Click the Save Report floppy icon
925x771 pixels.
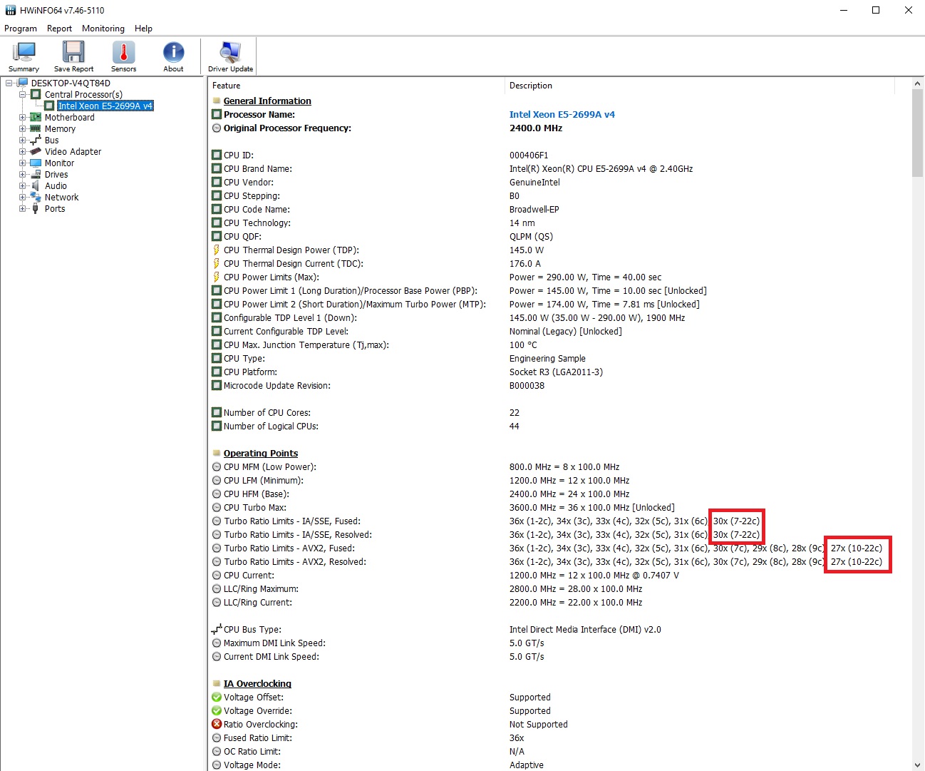(73, 52)
